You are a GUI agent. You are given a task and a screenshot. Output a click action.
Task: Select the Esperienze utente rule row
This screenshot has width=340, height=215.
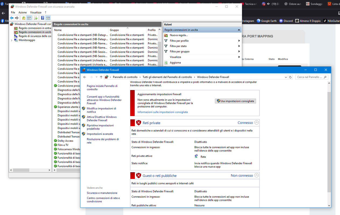point(67,107)
